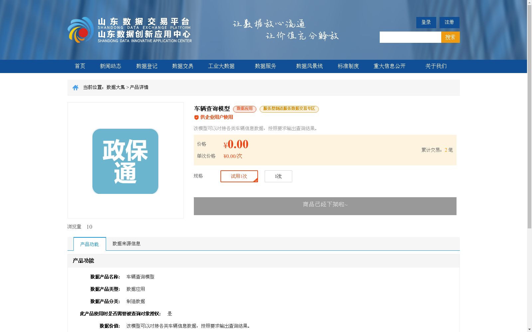
Task: Click the 政保通 product image
Action: [x=125, y=161]
